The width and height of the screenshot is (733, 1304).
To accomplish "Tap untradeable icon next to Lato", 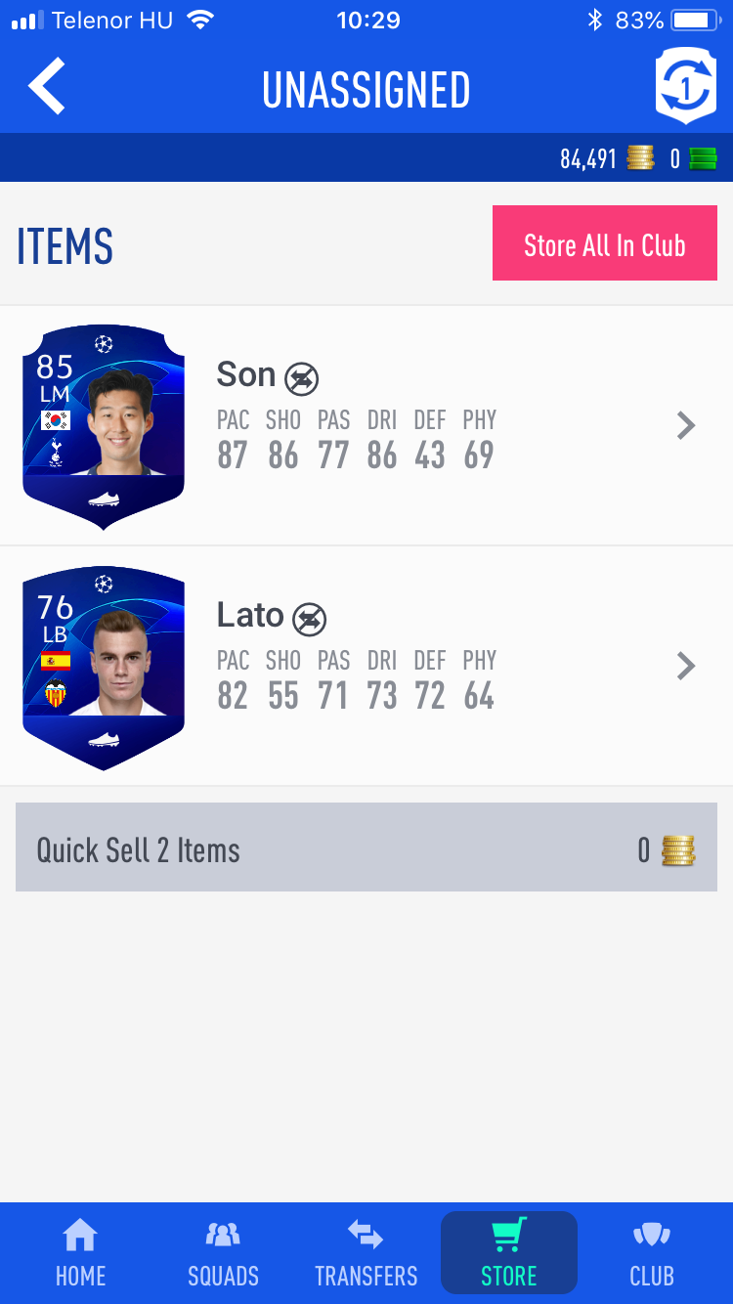I will [309, 619].
